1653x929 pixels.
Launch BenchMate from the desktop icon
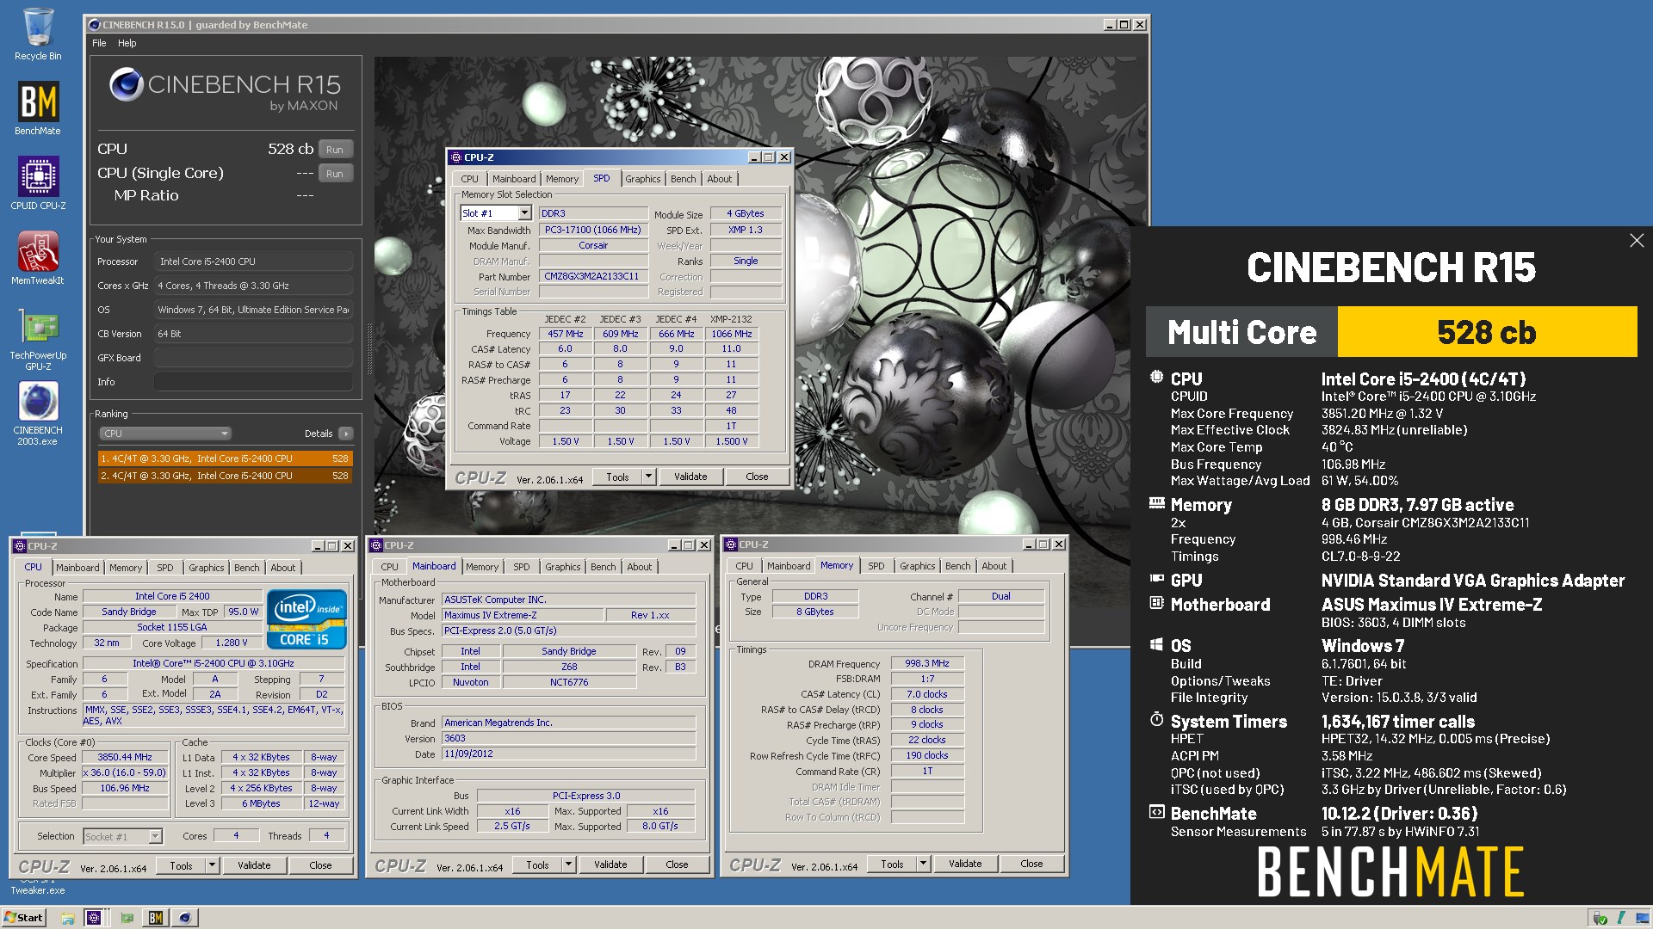point(38,108)
